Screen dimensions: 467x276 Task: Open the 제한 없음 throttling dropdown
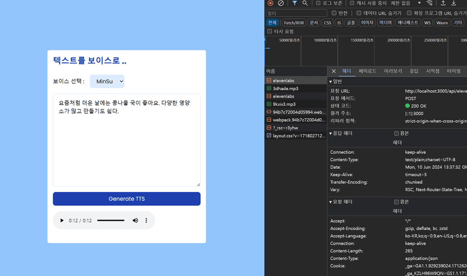(x=406, y=3)
